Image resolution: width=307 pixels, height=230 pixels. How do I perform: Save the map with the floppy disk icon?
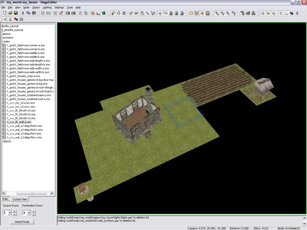(x=15, y=13)
